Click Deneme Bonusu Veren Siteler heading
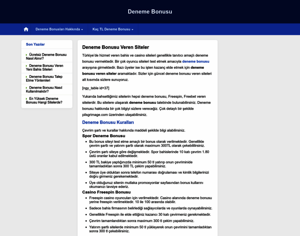300x236 pixels. pos(116,47)
